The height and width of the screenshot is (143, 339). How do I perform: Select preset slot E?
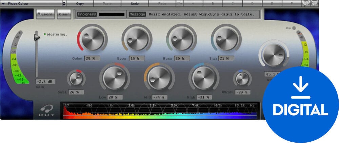272,3
